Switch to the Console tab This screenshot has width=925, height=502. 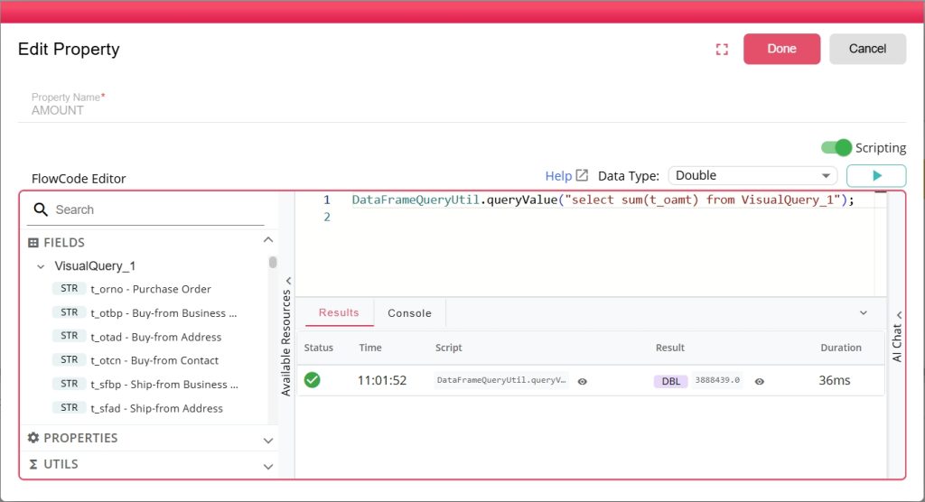coord(409,313)
